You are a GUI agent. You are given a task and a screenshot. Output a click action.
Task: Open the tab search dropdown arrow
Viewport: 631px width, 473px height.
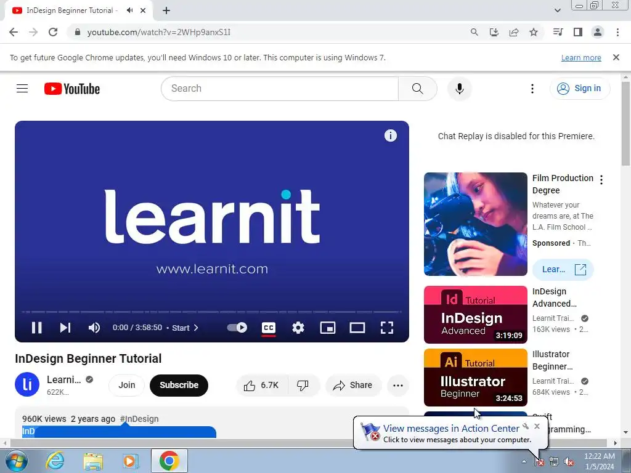point(557,10)
